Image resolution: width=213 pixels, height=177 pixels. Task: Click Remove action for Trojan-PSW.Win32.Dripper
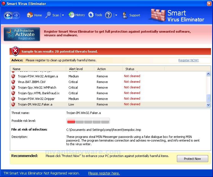(102, 99)
